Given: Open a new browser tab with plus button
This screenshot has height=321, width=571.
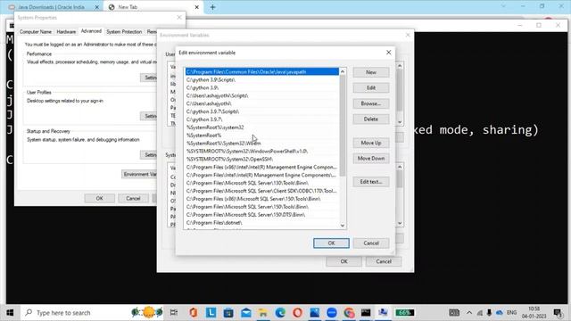Looking at the screenshot, I should tap(212, 7).
